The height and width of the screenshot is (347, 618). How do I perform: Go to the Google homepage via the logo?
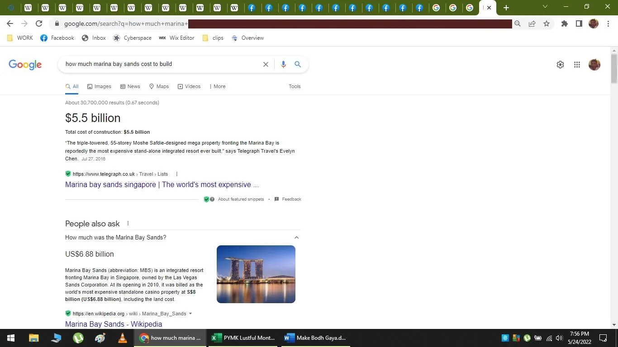(25, 65)
